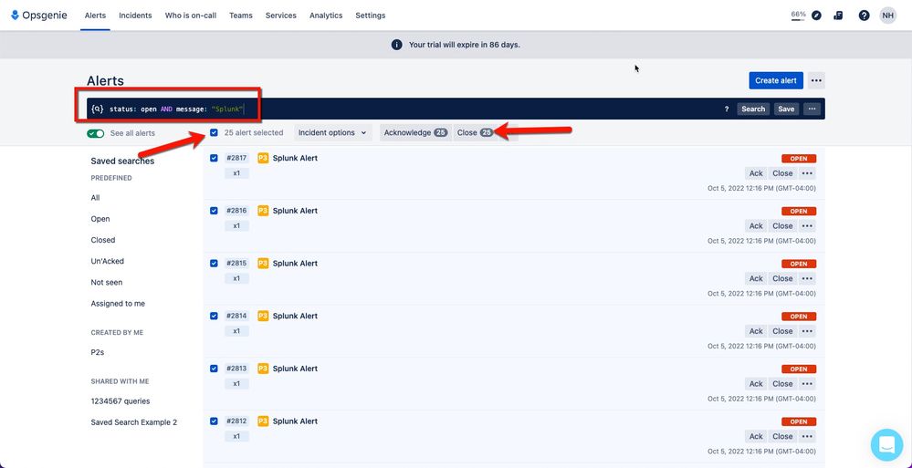The height and width of the screenshot is (468, 912).
Task: Uncheck the checkbox for alert #2816
Action: (x=214, y=211)
